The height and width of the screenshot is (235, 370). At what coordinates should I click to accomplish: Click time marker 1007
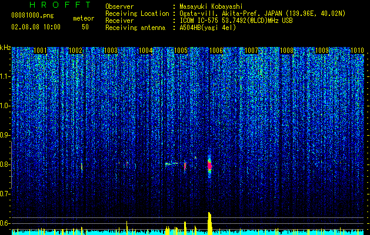[x=252, y=51]
